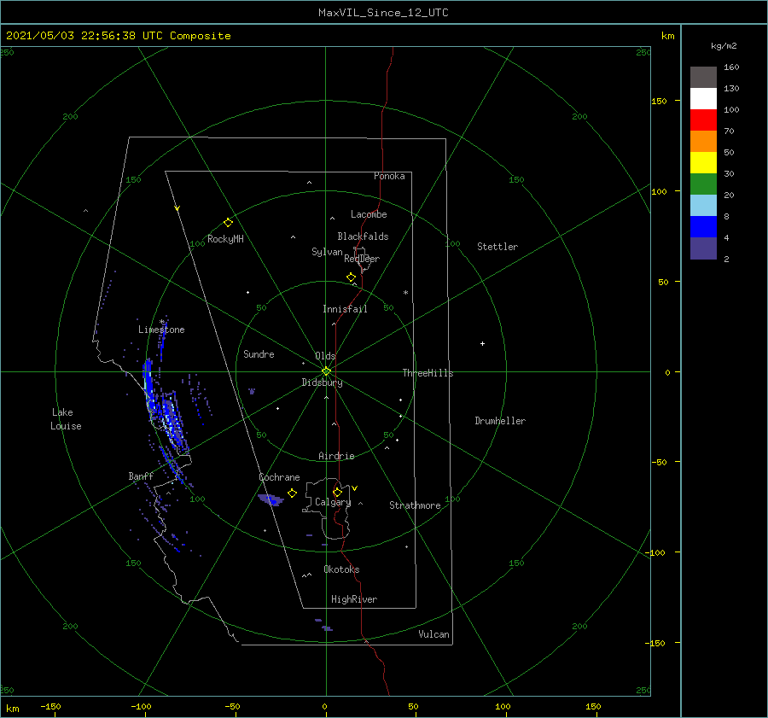Click the Sylvan town label

327,252
